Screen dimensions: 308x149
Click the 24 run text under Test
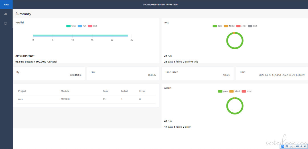tap(168, 56)
